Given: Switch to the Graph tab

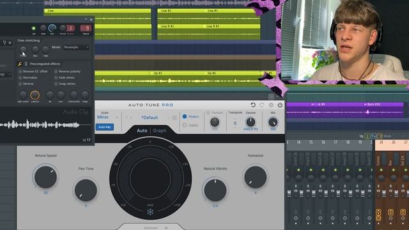Looking at the screenshot, I should click(x=159, y=130).
